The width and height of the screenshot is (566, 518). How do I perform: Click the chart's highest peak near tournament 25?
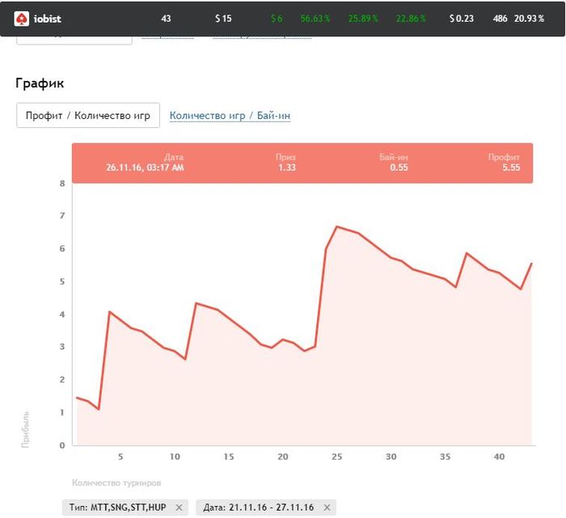pyautogui.click(x=336, y=227)
